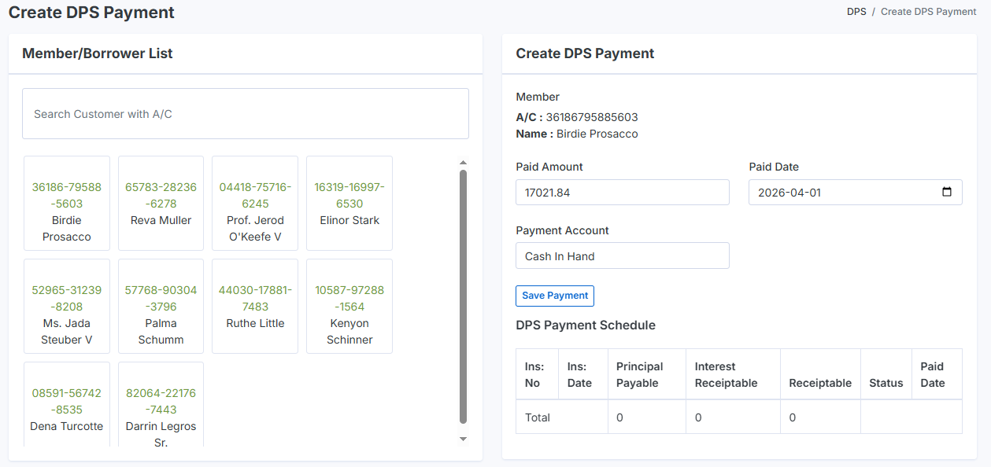Click the member list vertical scrollbar thumb
The height and width of the screenshot is (467, 991).
[463, 297]
